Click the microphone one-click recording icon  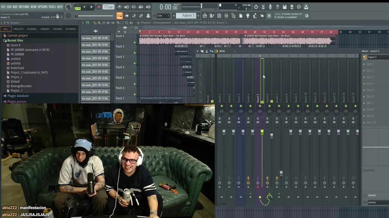pyautogui.click(x=270, y=7)
